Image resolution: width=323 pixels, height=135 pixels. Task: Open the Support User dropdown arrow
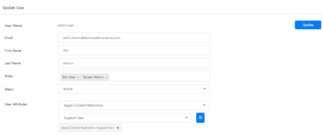click(x=187, y=118)
